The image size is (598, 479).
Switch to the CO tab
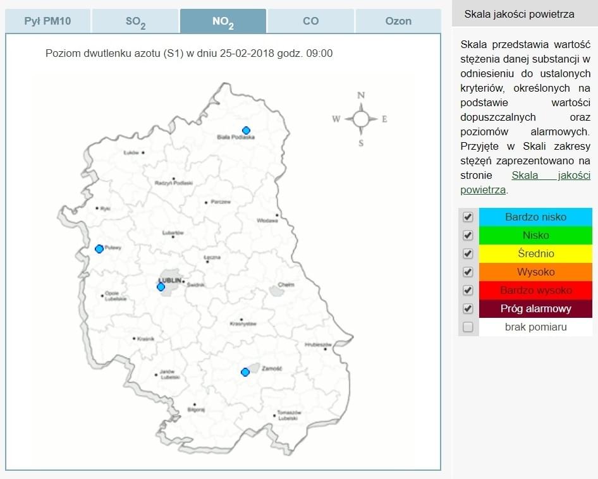click(310, 21)
